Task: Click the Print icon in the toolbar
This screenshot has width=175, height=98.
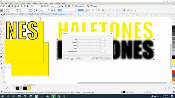Action: pyautogui.click(x=18, y=6)
